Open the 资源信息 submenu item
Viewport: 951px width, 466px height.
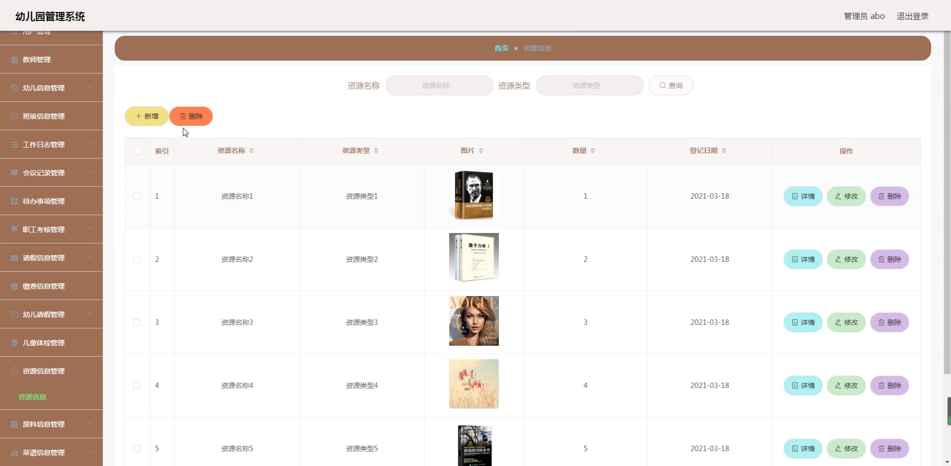pyautogui.click(x=32, y=397)
